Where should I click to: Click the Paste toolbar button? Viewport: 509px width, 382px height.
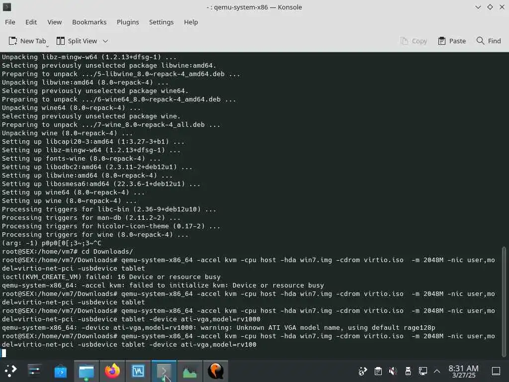click(452, 41)
